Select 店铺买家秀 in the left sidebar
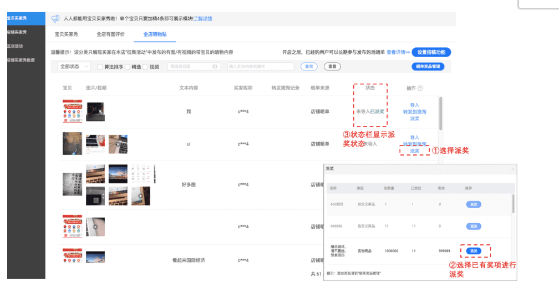This screenshot has width=559, height=296. (17, 32)
